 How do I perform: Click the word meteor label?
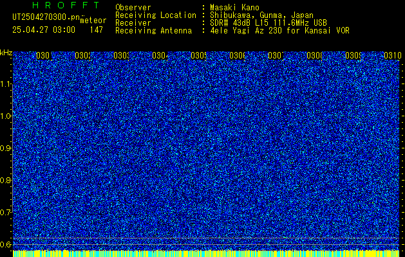pos(93,21)
